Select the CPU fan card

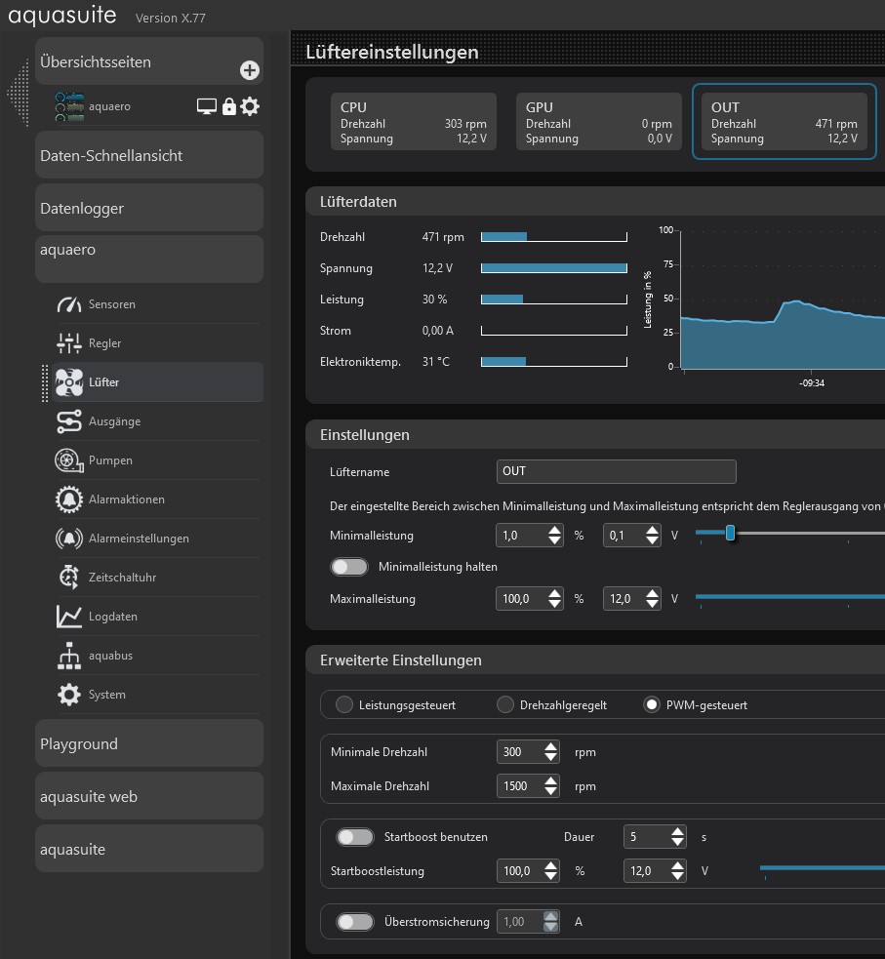click(414, 122)
